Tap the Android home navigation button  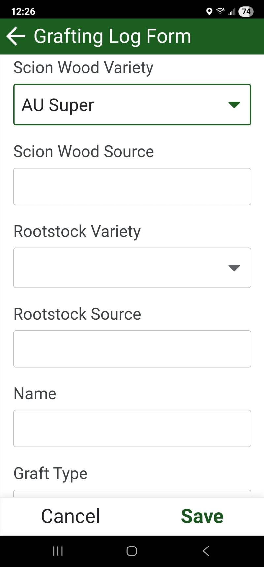coord(132,551)
